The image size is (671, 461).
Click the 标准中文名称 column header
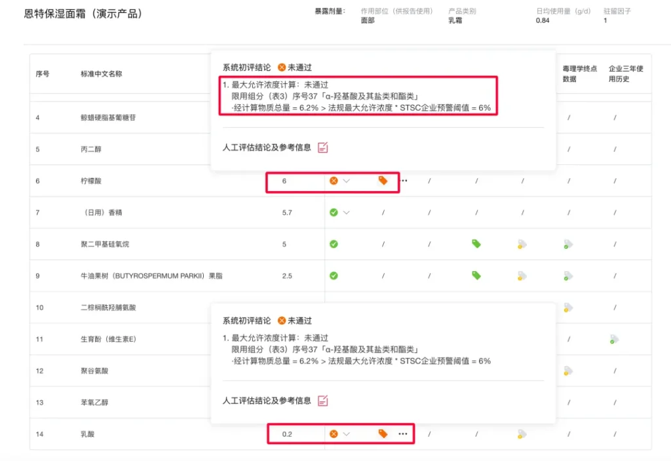click(101, 74)
